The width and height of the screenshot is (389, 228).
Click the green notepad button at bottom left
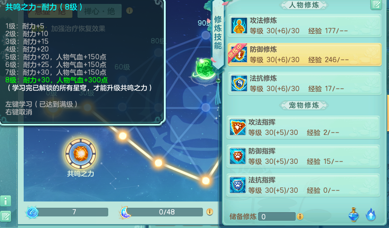tap(5, 216)
